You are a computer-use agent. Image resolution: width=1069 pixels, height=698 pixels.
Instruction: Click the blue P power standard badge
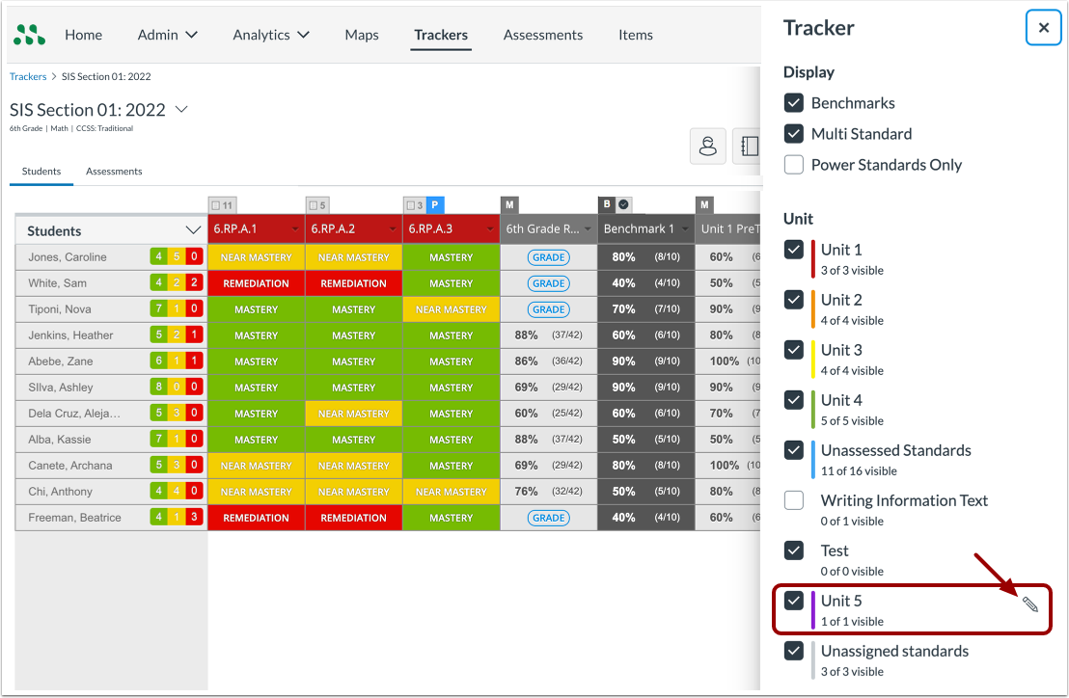click(435, 205)
